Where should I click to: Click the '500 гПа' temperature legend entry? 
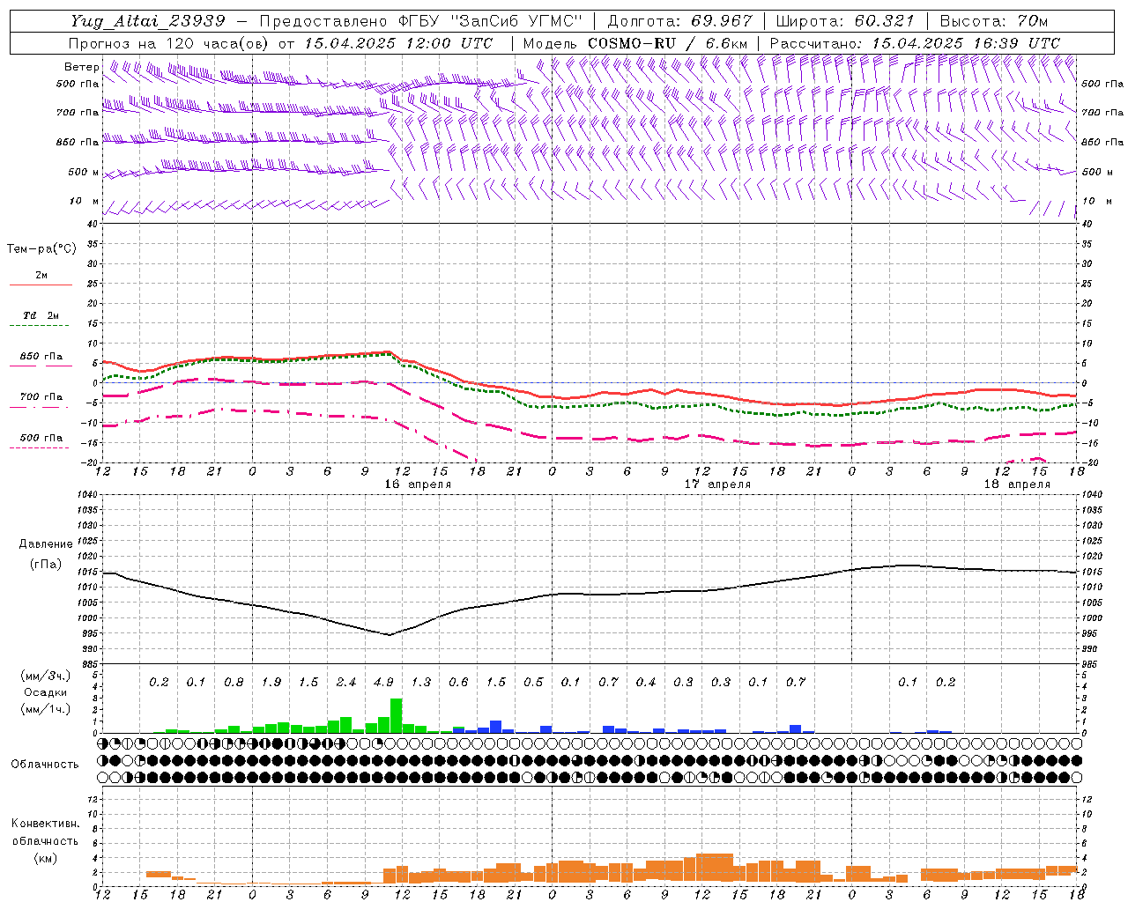(x=41, y=438)
